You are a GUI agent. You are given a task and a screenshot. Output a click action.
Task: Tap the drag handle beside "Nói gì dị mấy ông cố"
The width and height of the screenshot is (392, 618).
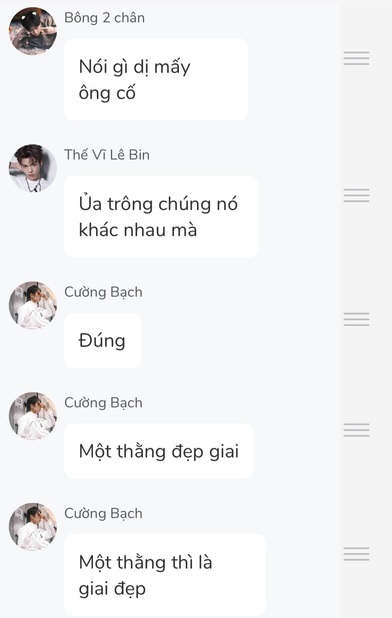(x=356, y=58)
